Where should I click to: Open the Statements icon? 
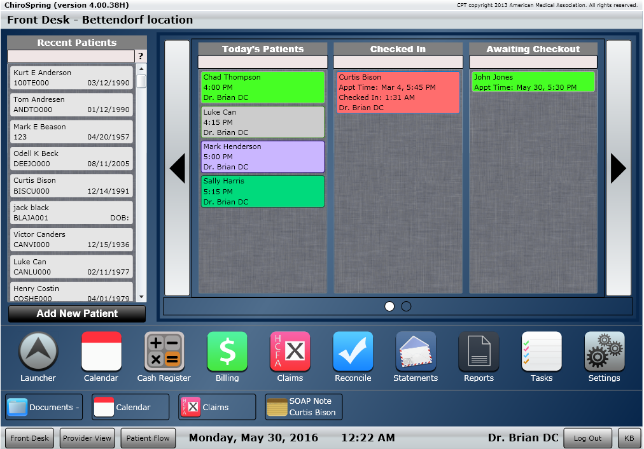[416, 351]
